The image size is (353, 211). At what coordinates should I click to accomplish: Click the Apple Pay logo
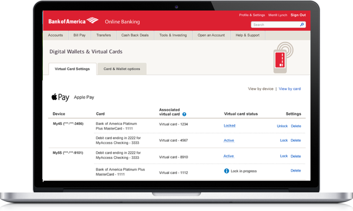point(60,97)
